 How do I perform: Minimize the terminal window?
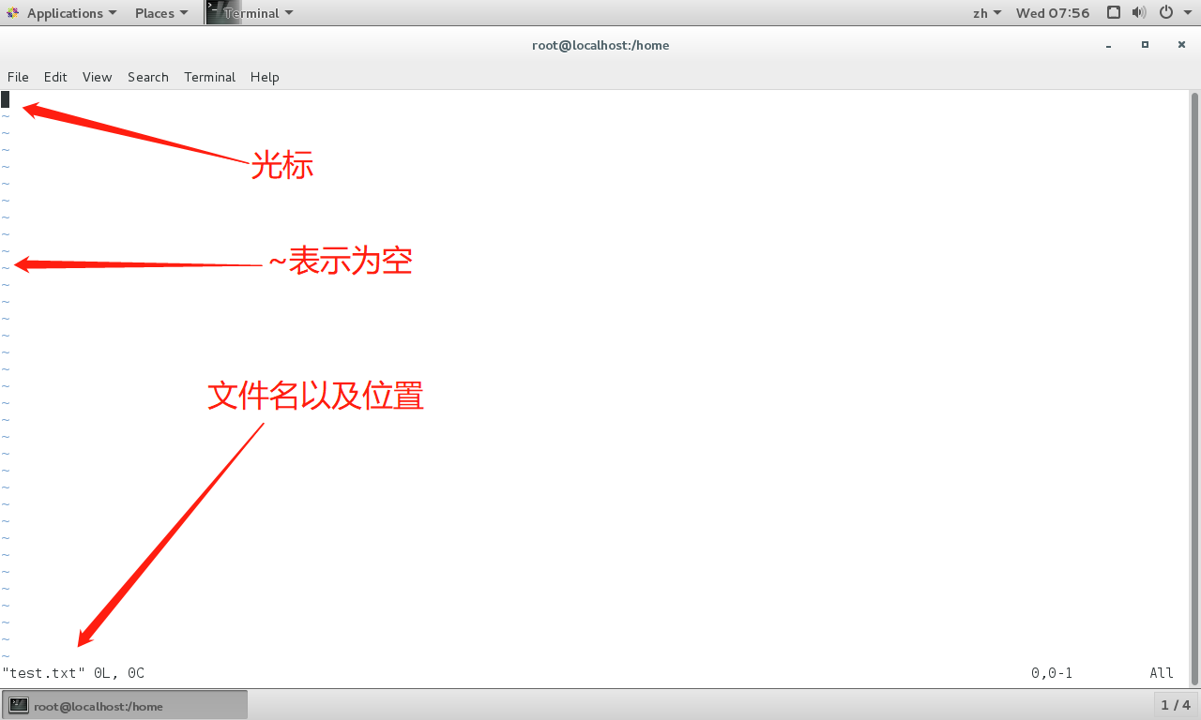tap(1109, 45)
